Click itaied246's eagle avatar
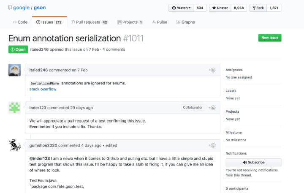The image size is (304, 193). [15, 70]
